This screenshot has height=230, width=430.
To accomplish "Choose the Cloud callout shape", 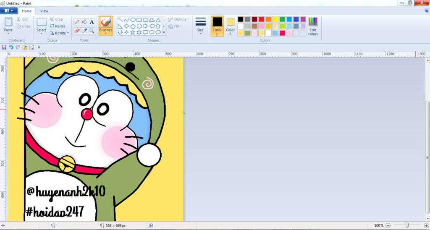I will pos(158,32).
